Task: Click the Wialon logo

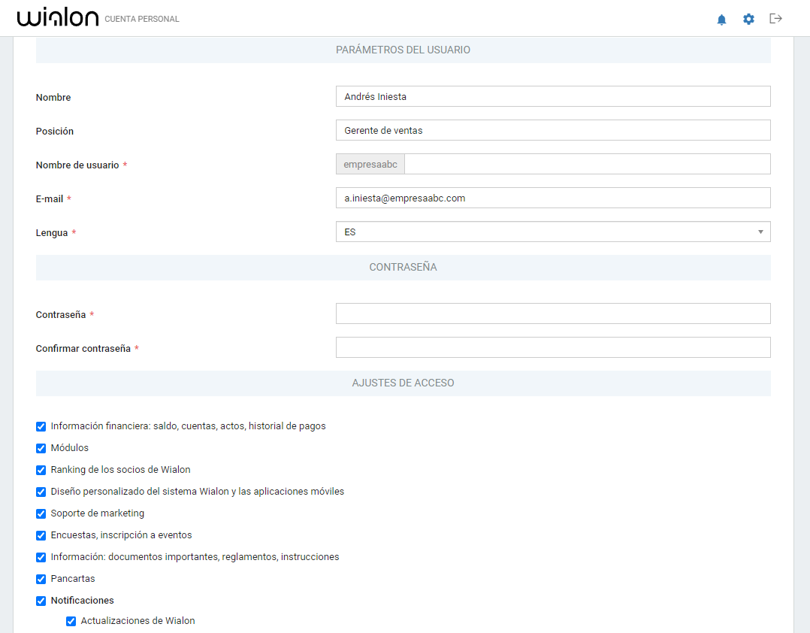Action: coord(58,17)
